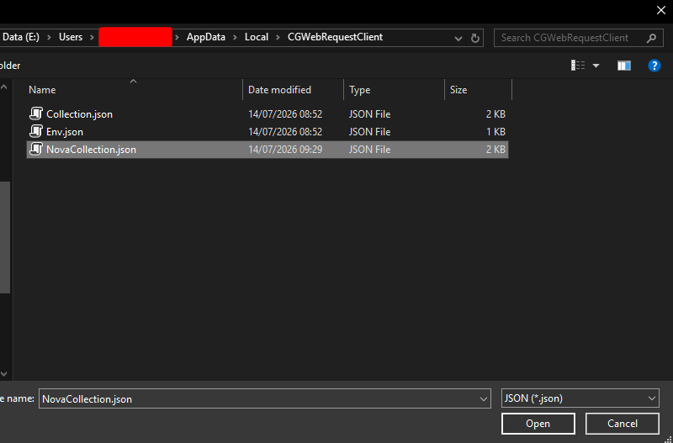
Task: Expand the chevron after Data (E:) breadcrumb
Action: pyautogui.click(x=49, y=37)
